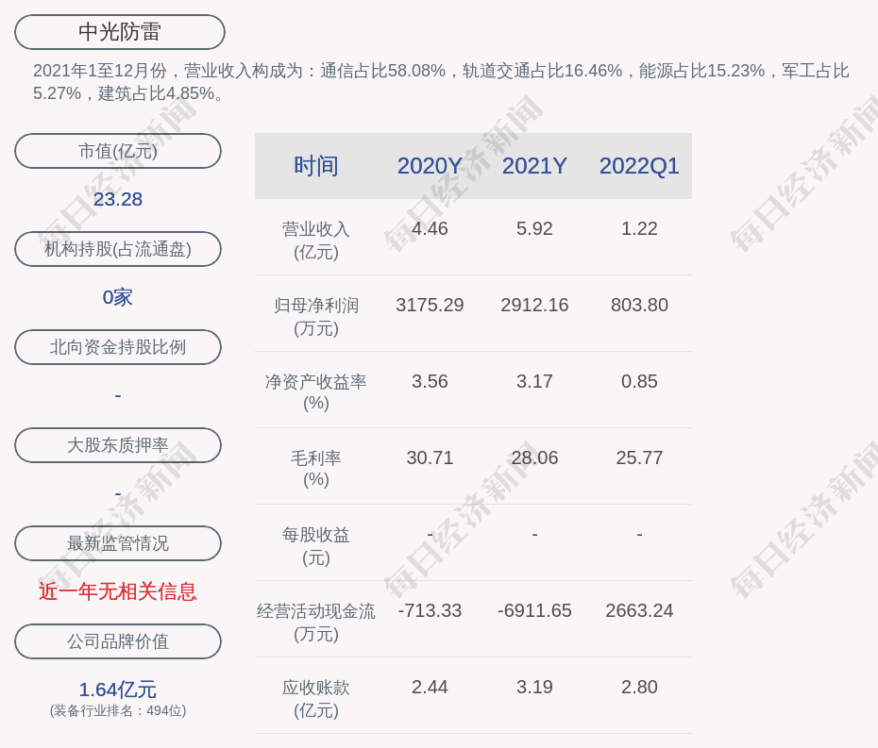This screenshot has width=878, height=748.
Task: Click the 时间 table header cell
Action: click(316, 166)
